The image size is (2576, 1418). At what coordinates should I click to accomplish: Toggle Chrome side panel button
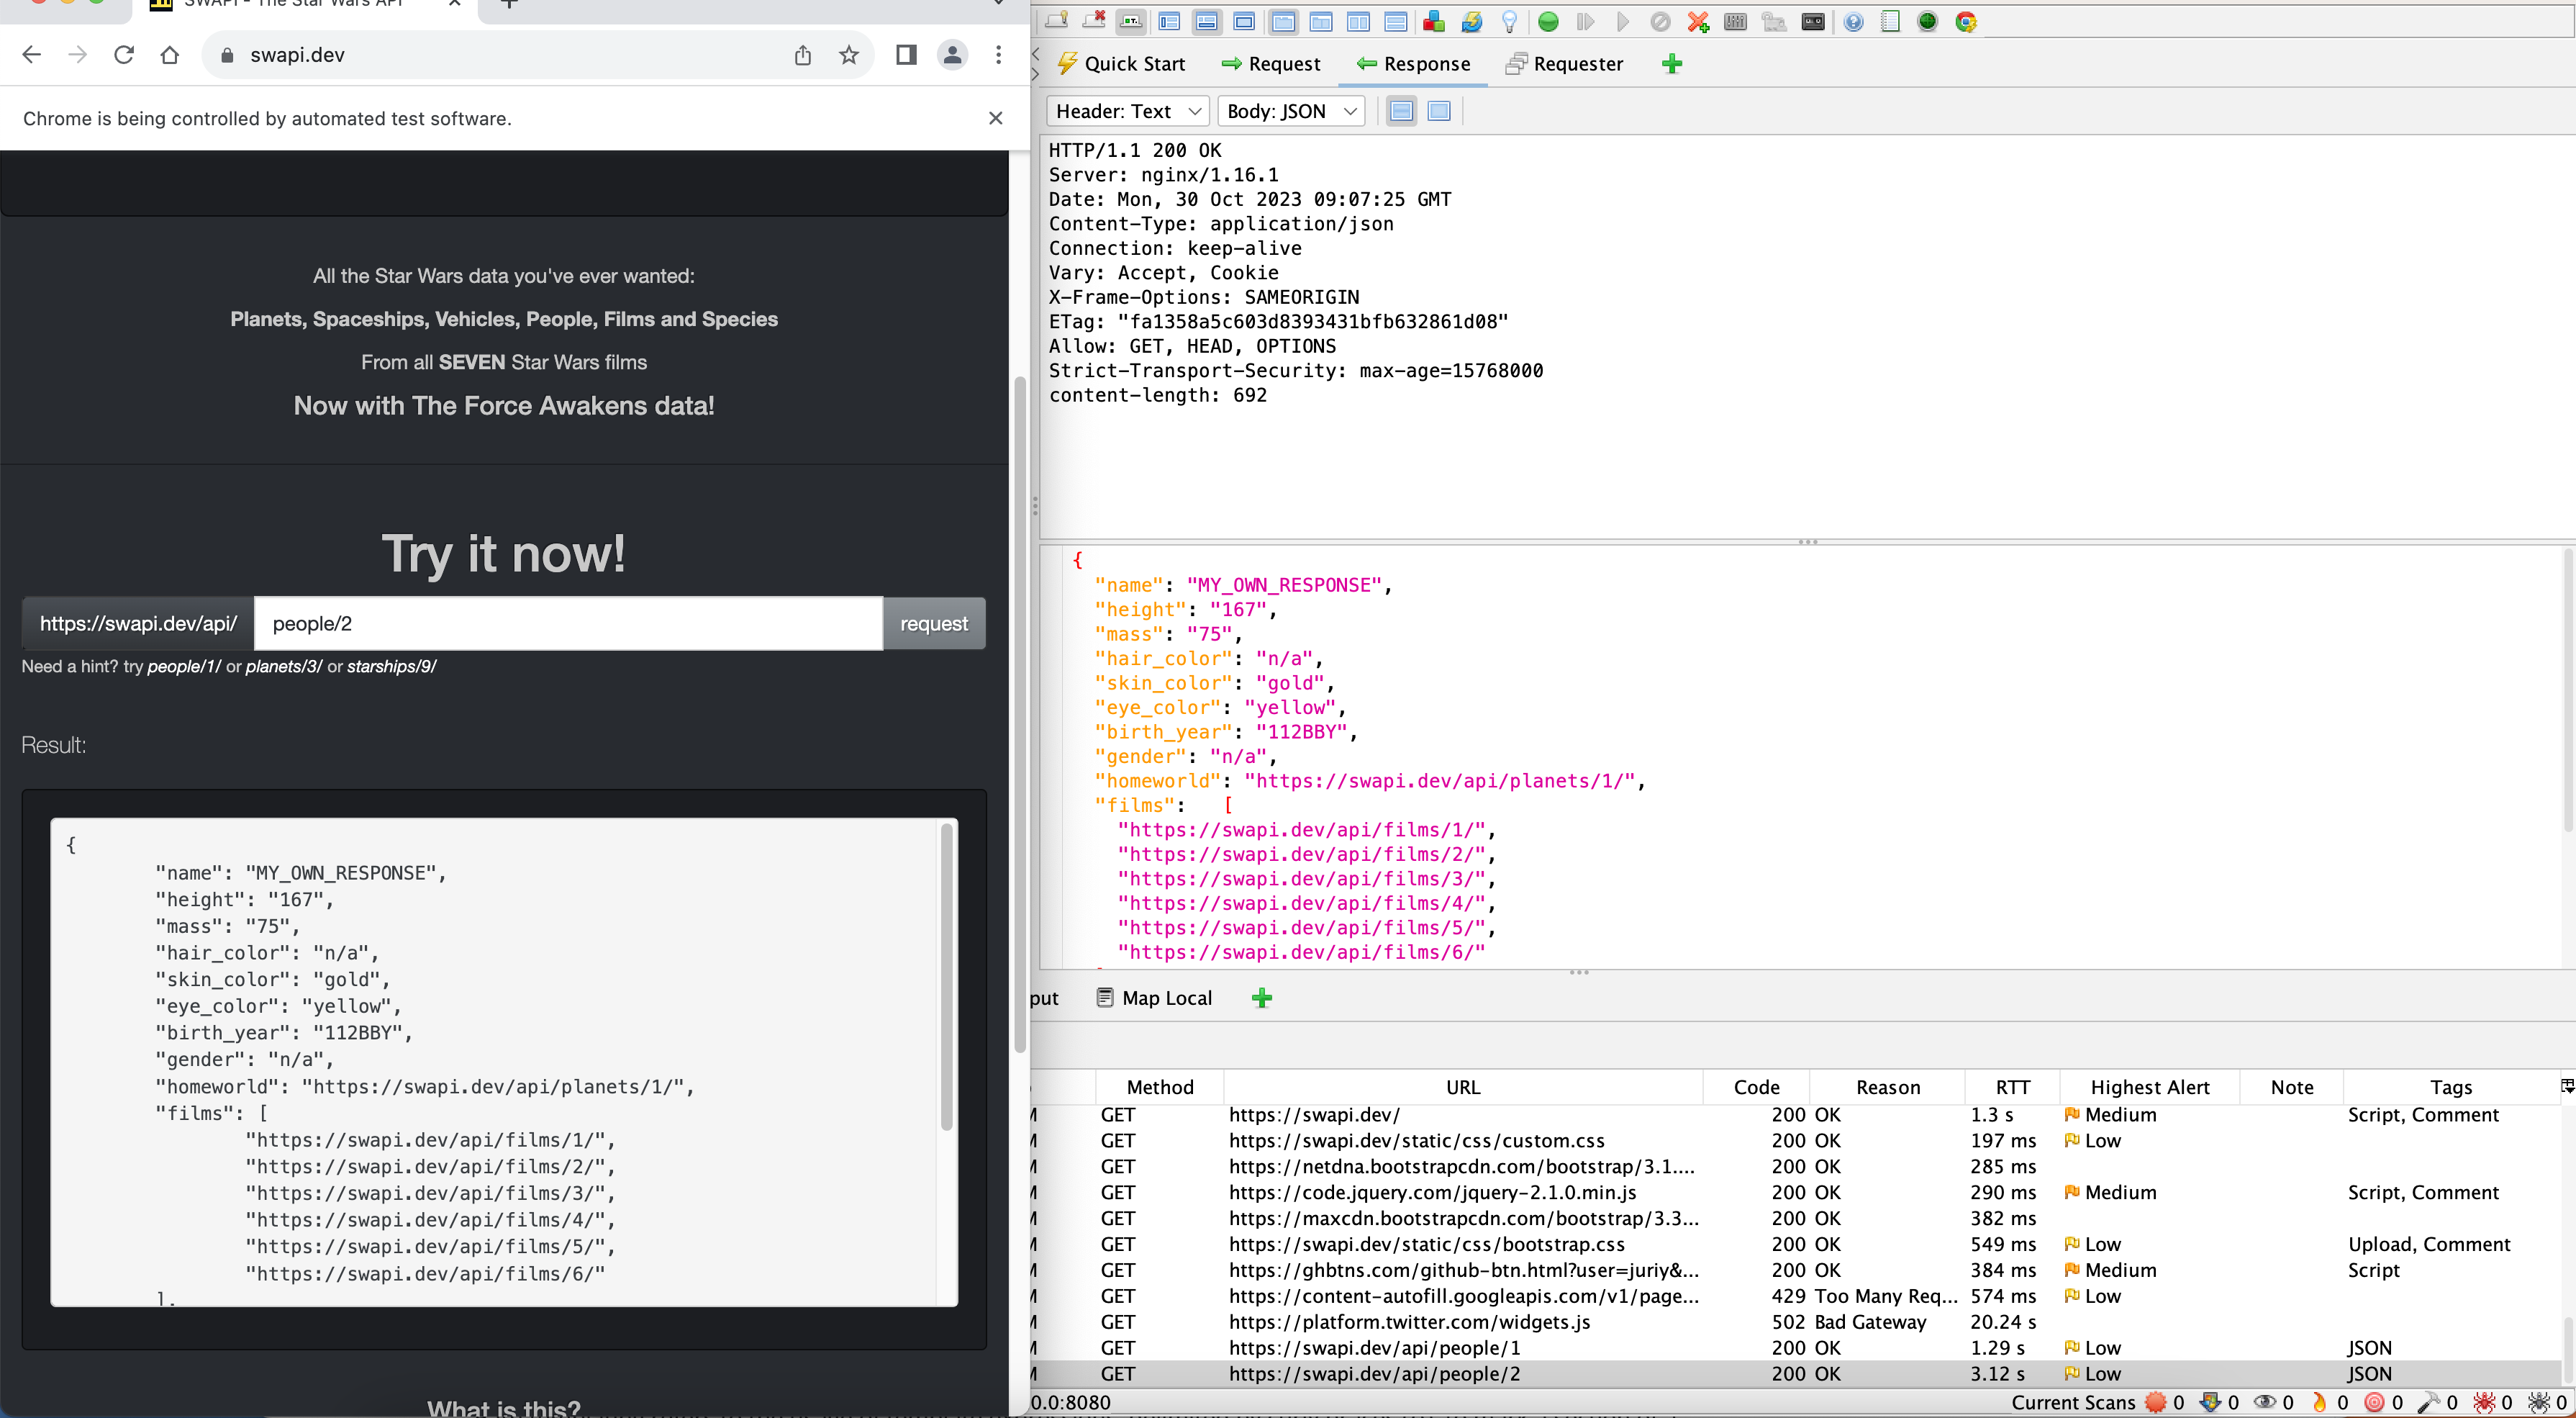(x=906, y=55)
